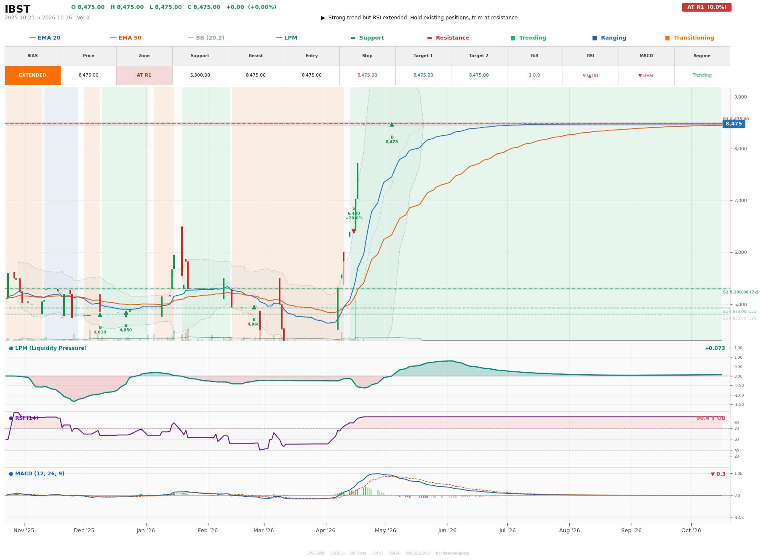Click the AT R1 zone table cell
Screen dimensions: 763x560
point(144,75)
